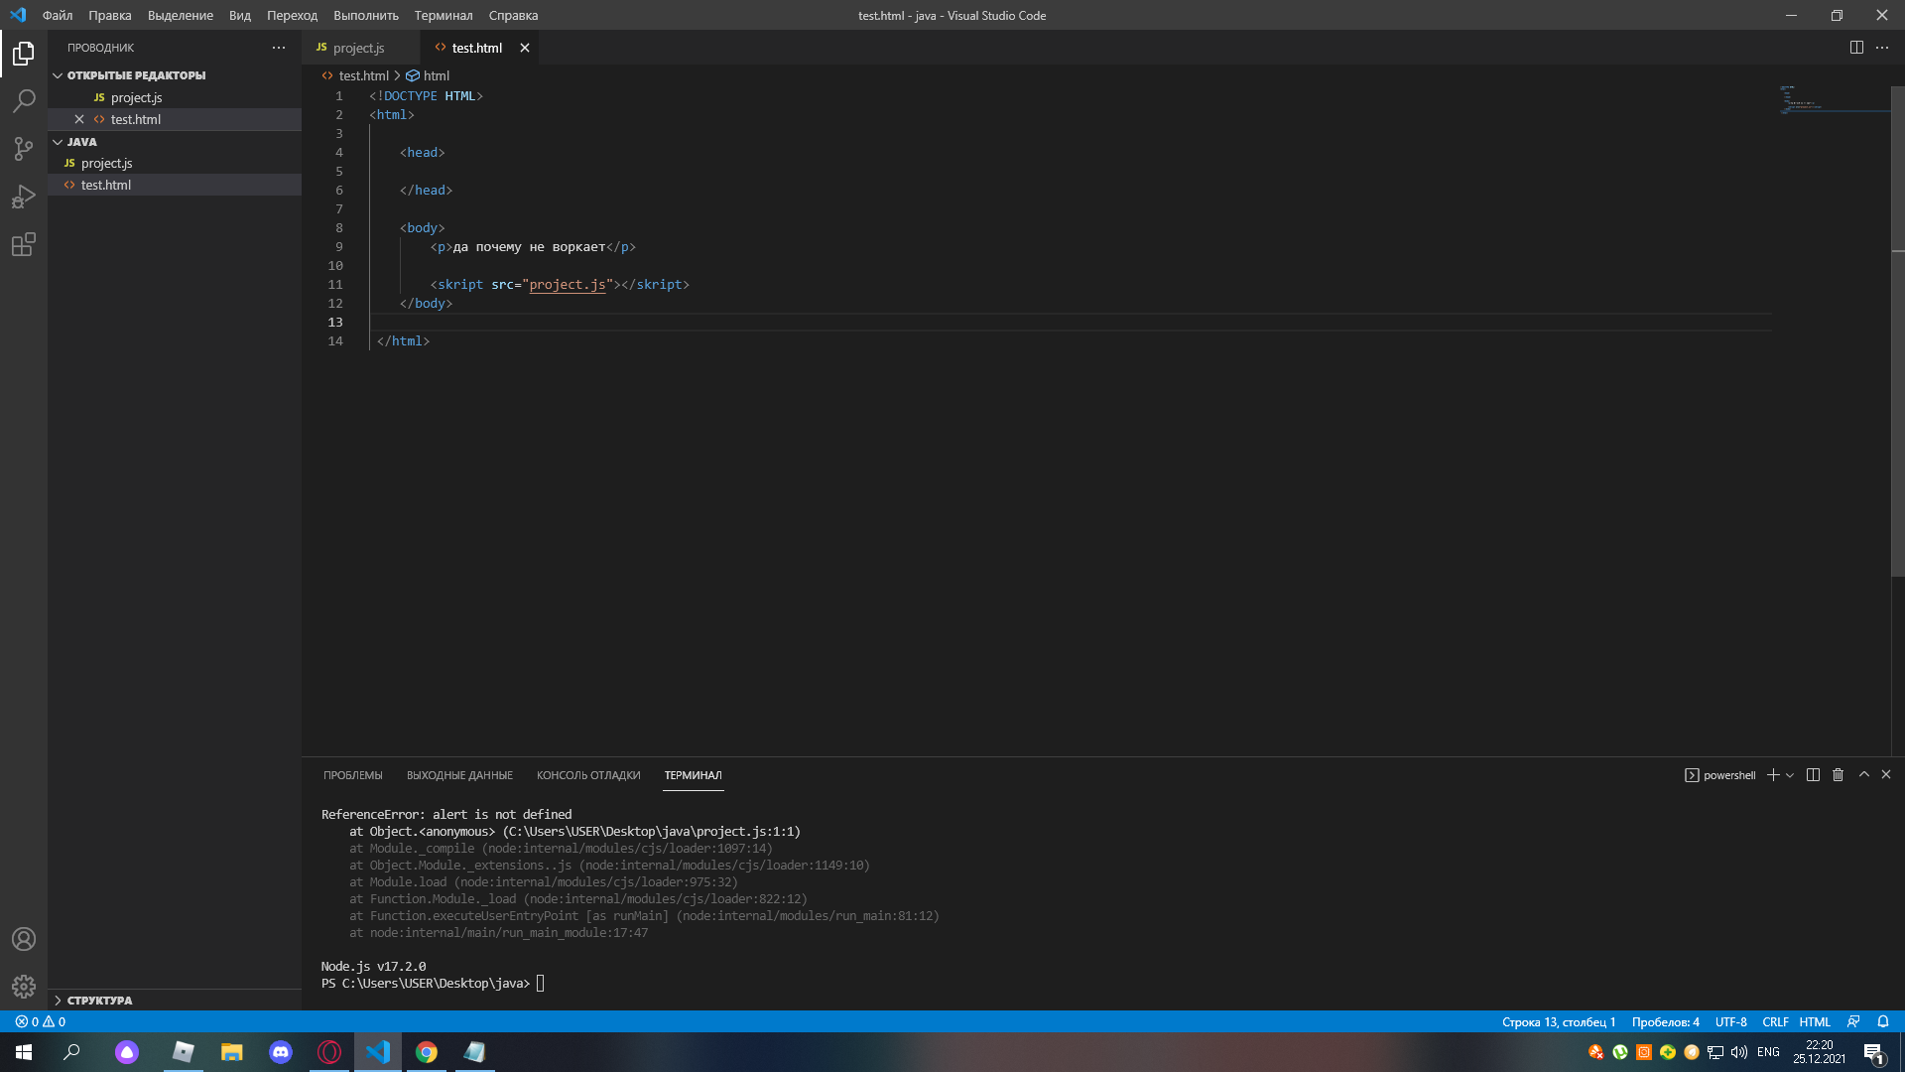Switch to the Terminal (ТЕРМИНАЛ) tab
Image resolution: width=1905 pixels, height=1072 pixels.
coord(694,775)
